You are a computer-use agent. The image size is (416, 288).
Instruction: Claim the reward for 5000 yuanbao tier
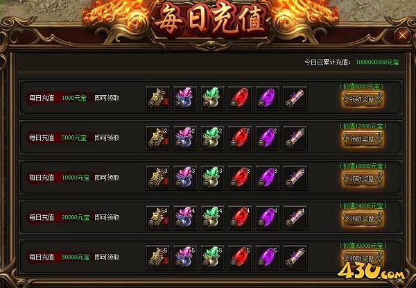pyautogui.click(x=363, y=139)
